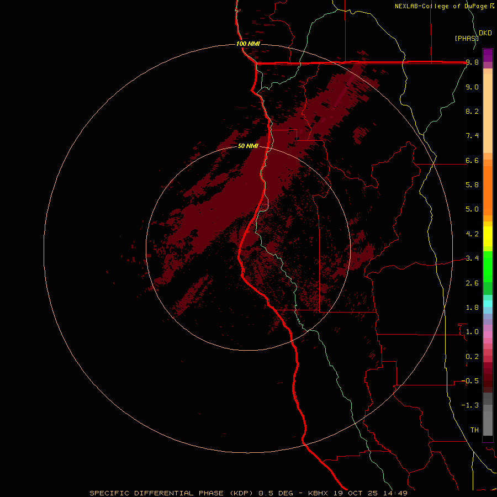The width and height of the screenshot is (497, 497).
Task: Click the 6.6 scale value
Action: (x=472, y=160)
